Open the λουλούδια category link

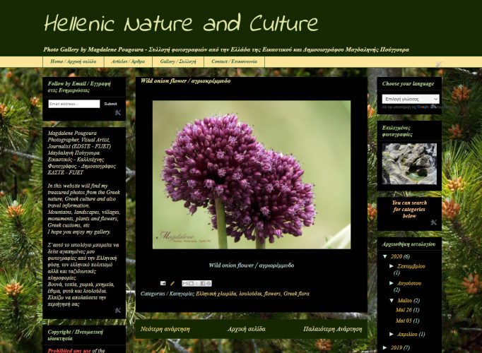point(250,294)
